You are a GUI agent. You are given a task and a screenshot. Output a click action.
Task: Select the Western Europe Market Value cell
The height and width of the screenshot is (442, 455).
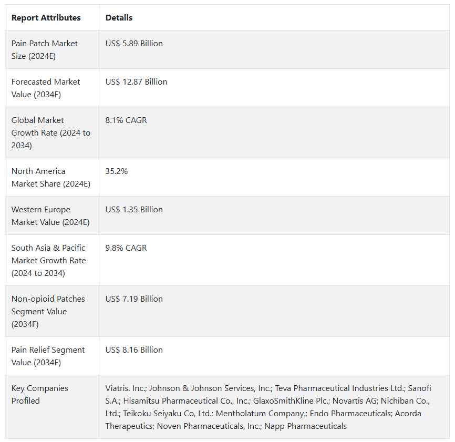[50, 215]
